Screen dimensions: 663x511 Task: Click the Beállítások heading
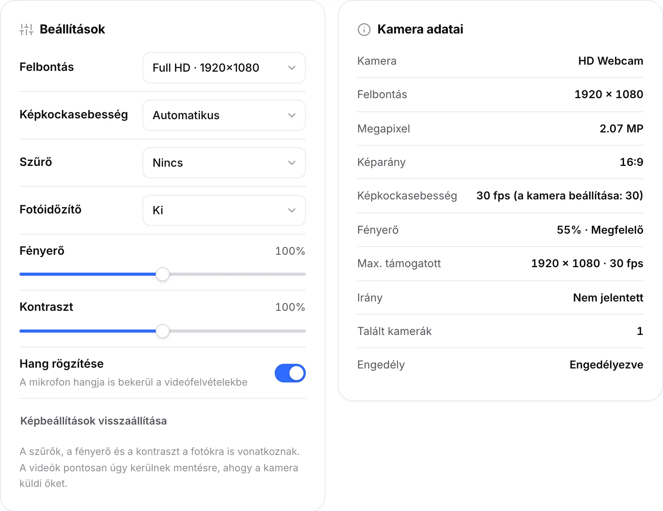coord(72,29)
